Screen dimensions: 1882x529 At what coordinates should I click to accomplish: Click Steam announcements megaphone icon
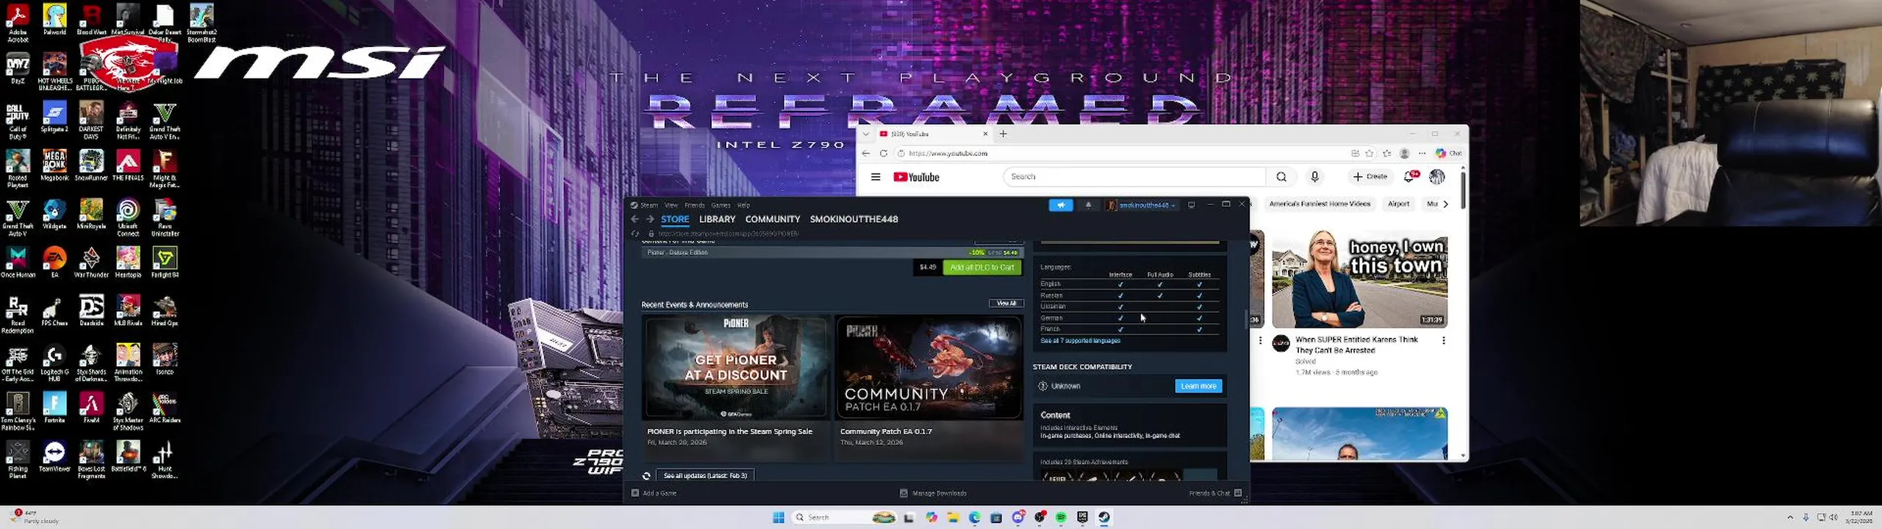(1060, 205)
